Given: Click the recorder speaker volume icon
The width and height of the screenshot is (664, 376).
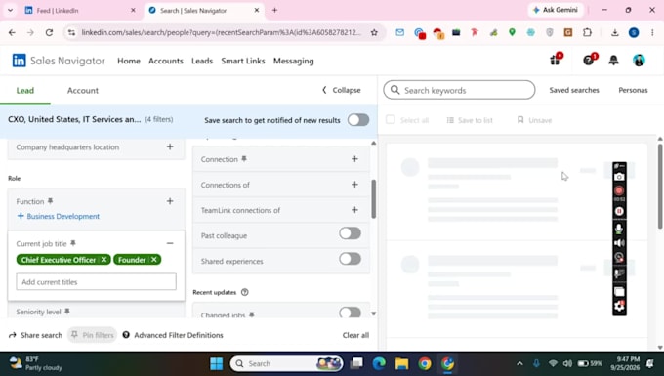Looking at the screenshot, I should point(619,243).
